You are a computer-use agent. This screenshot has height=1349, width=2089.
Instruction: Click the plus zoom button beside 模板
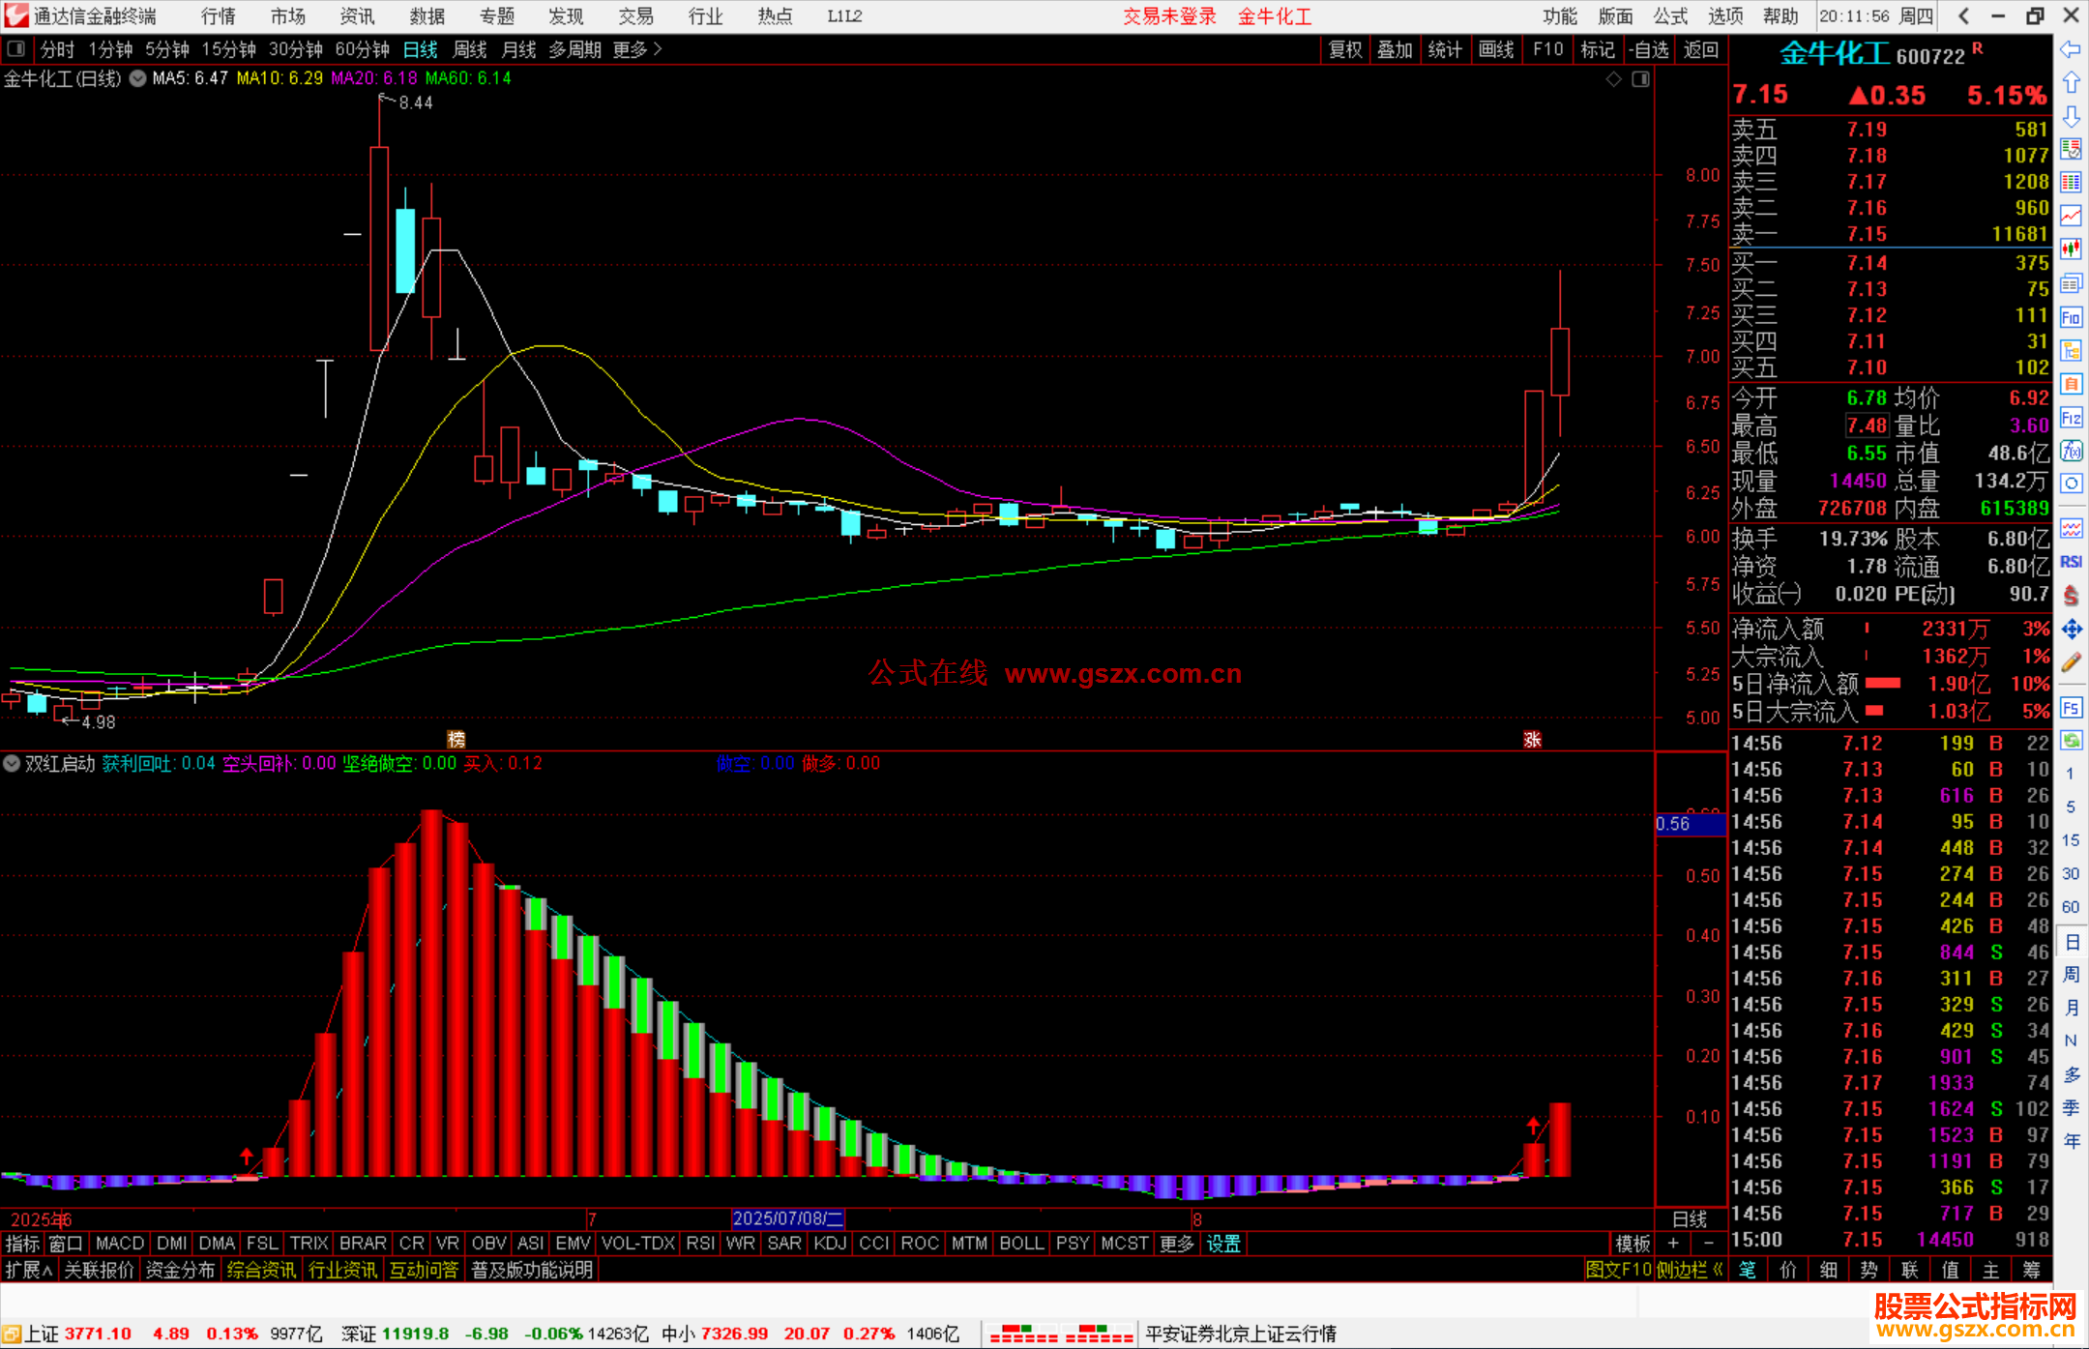click(x=1673, y=1244)
